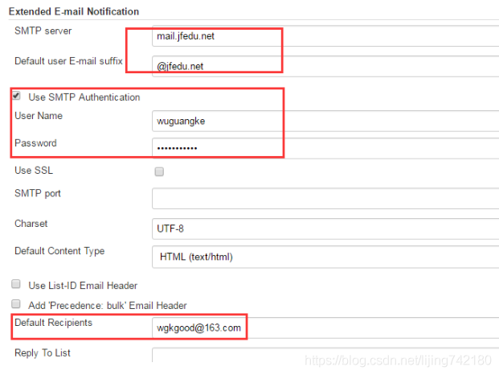499x375 pixels.
Task: Enable the Use SSL checkbox
Action: pyautogui.click(x=159, y=171)
